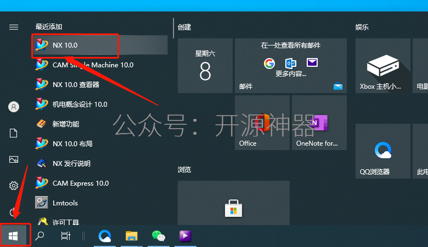Open the 邮件 mail tile

click(x=291, y=66)
